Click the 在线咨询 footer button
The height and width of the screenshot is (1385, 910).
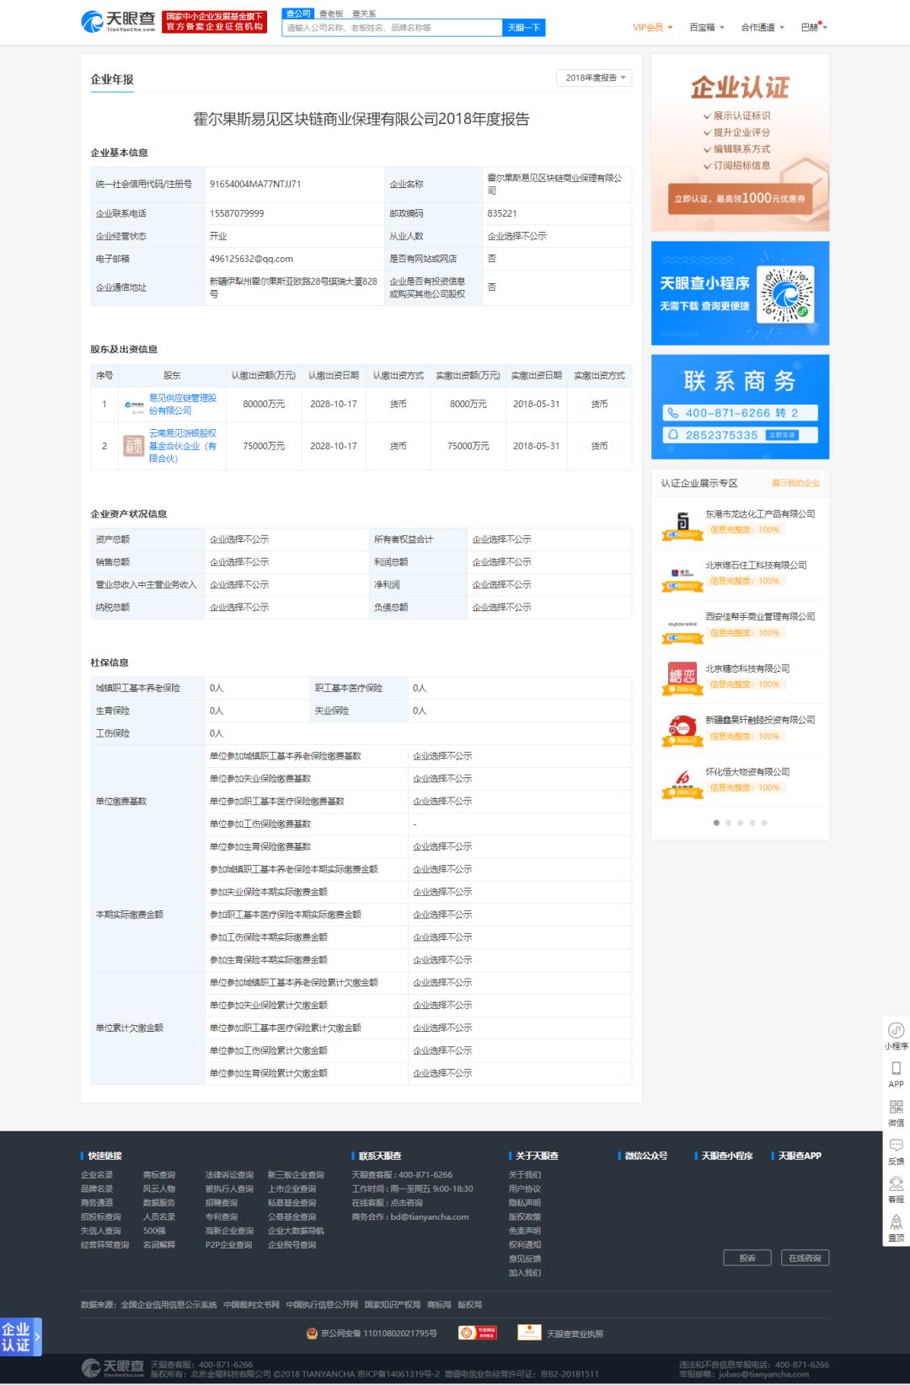805,1258
